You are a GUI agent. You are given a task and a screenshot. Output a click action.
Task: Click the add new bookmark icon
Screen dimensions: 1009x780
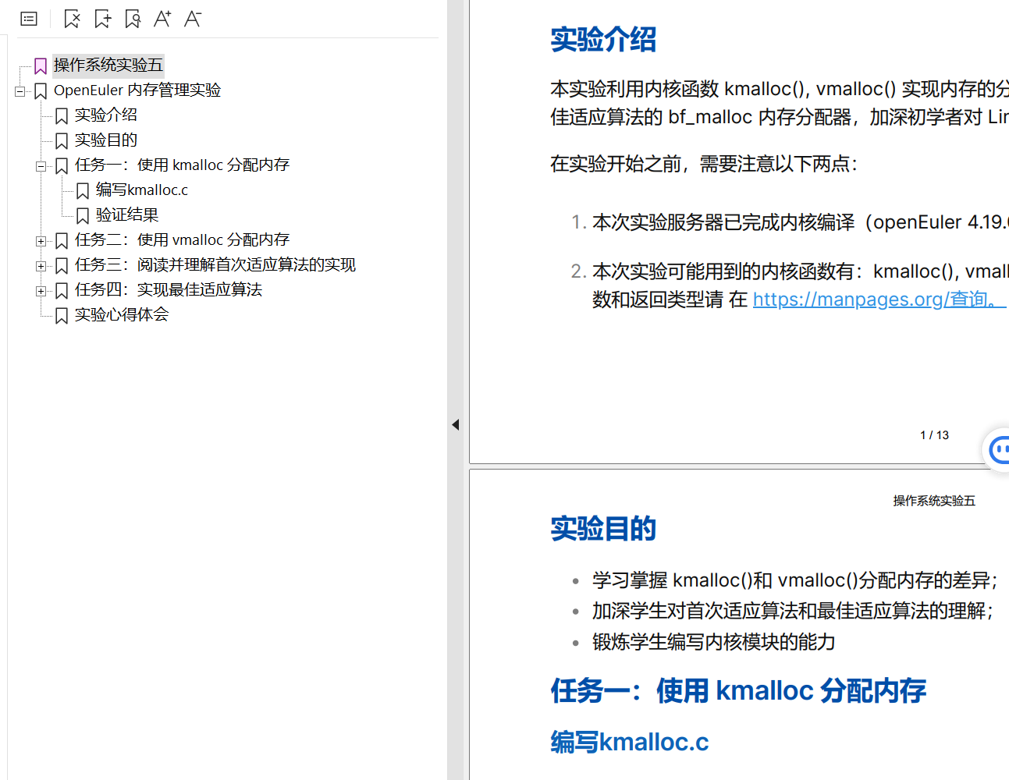102,19
